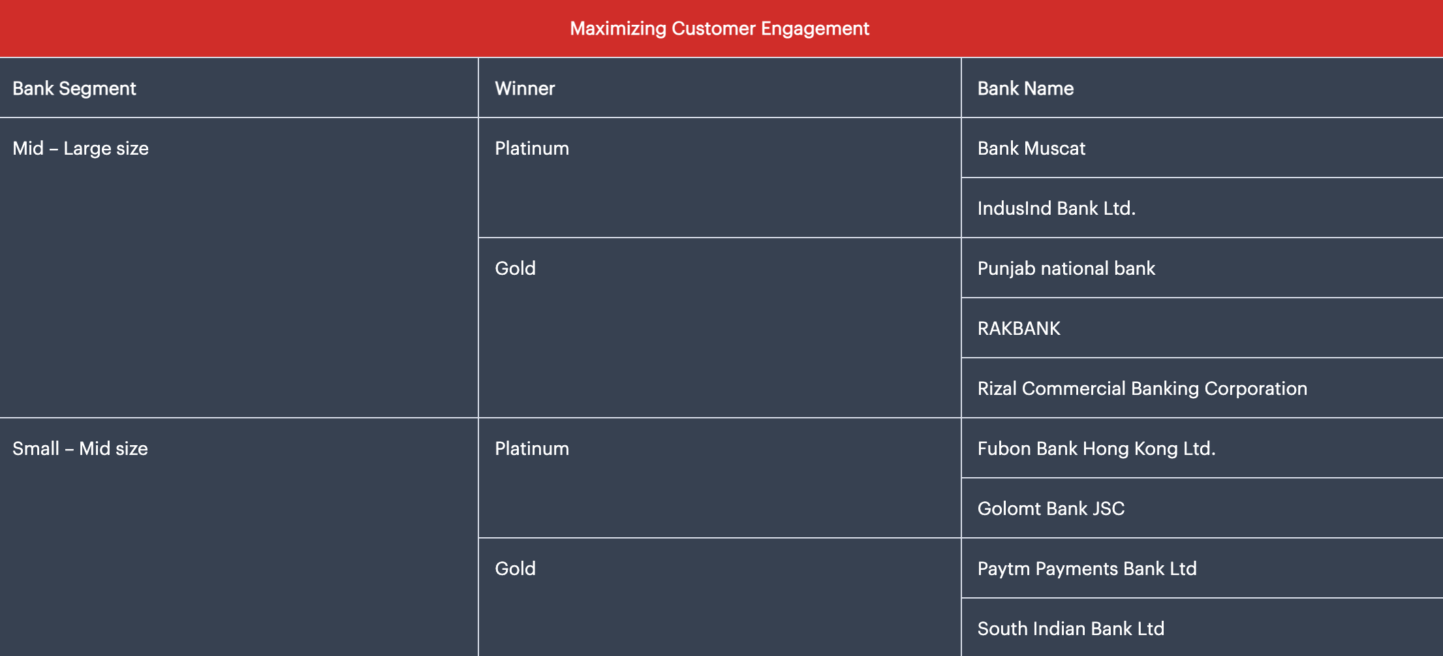Click the 'RAKBANK' entry
Screen dimensions: 1443x656
point(1019,328)
